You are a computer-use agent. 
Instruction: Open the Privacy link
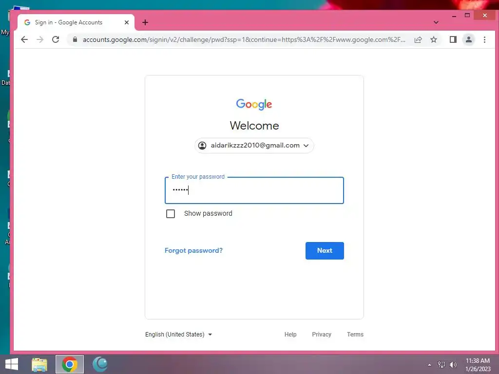point(322,335)
